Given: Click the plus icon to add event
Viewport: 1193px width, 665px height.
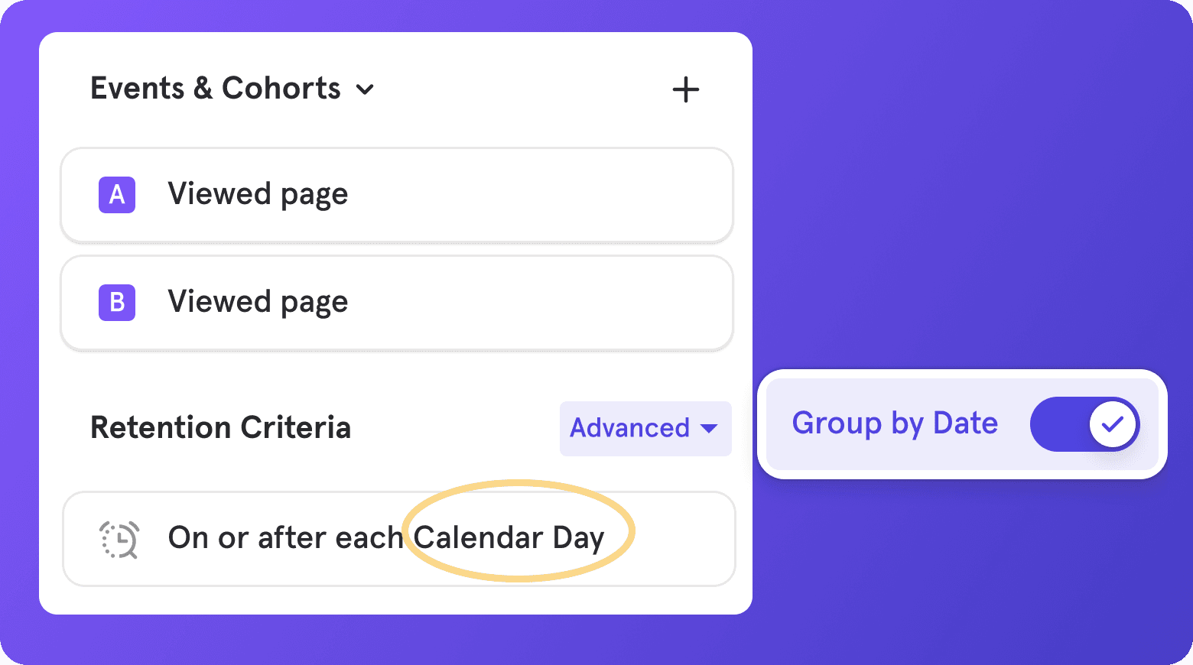Looking at the screenshot, I should click(685, 89).
